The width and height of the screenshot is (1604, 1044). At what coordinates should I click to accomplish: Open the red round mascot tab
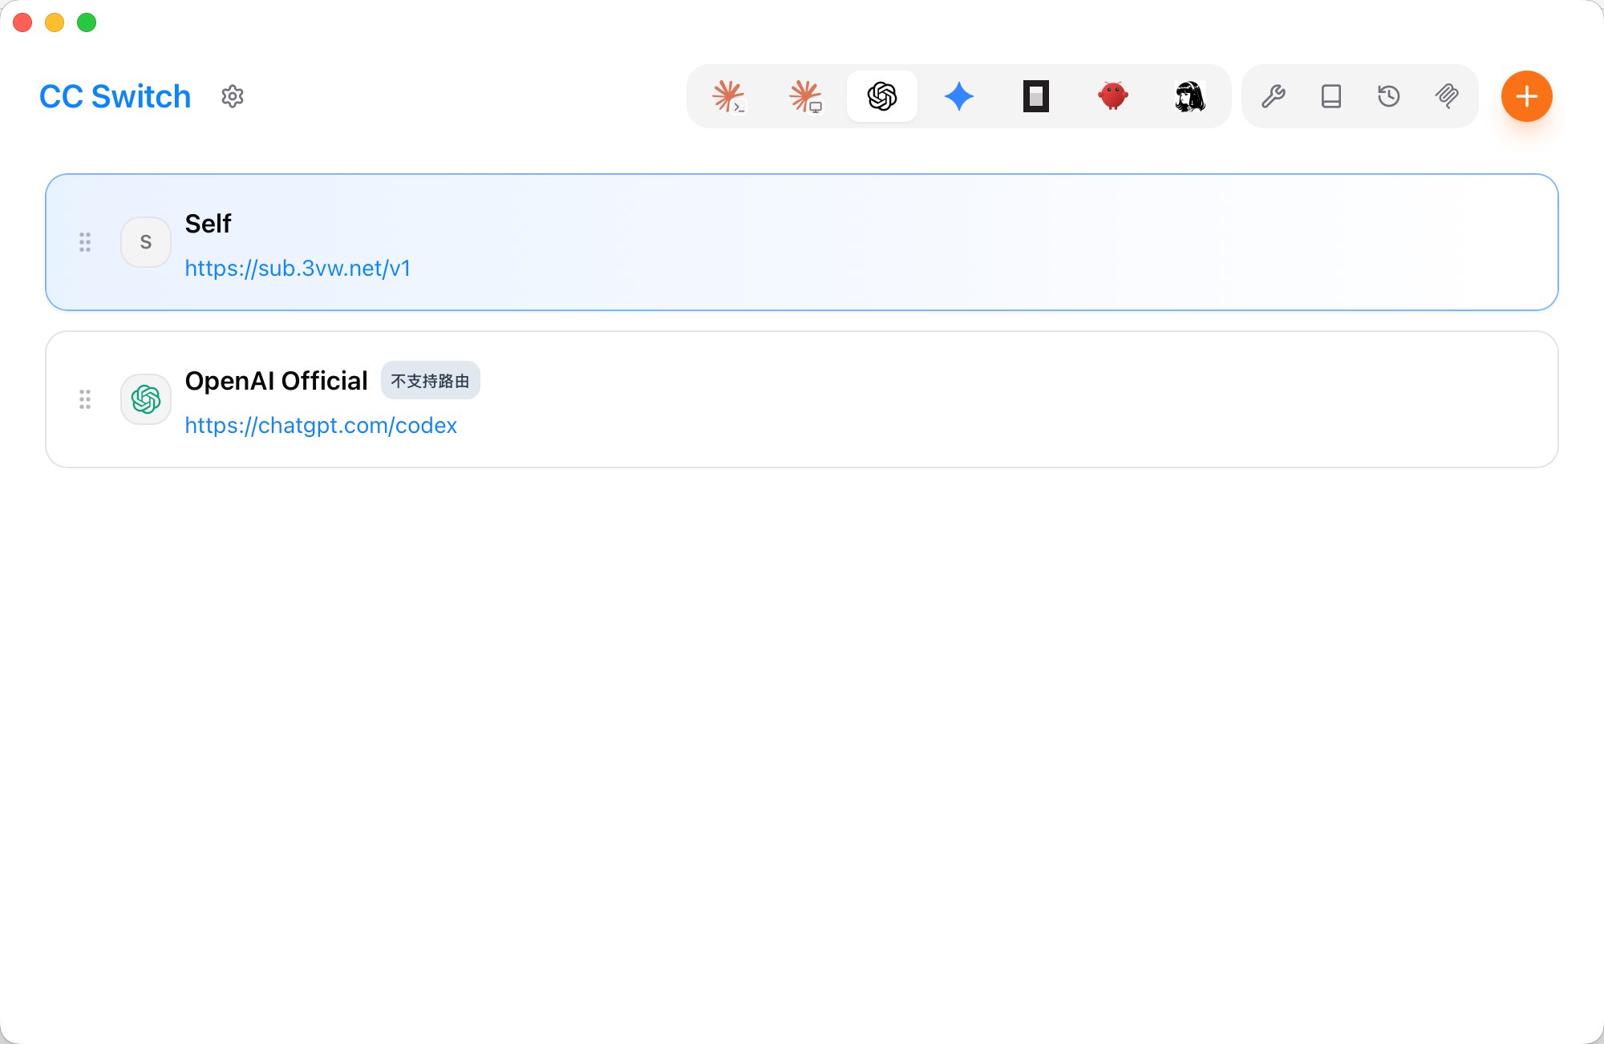coord(1113,96)
